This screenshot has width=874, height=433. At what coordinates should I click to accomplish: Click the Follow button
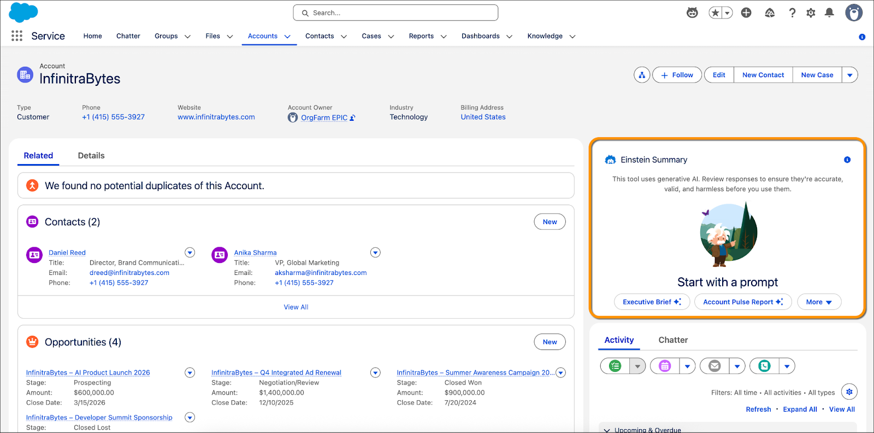(x=677, y=75)
